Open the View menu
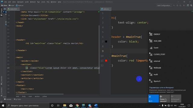Screen dimensions: 193x108 click(14, 2)
